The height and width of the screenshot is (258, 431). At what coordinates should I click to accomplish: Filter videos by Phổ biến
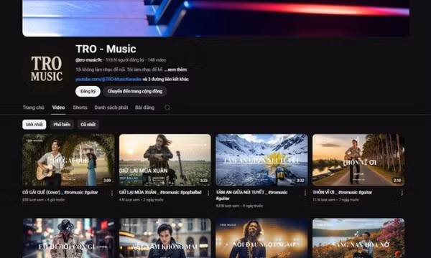pos(62,125)
